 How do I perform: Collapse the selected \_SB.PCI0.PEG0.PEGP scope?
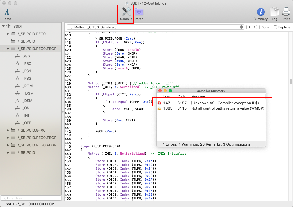point(8,49)
